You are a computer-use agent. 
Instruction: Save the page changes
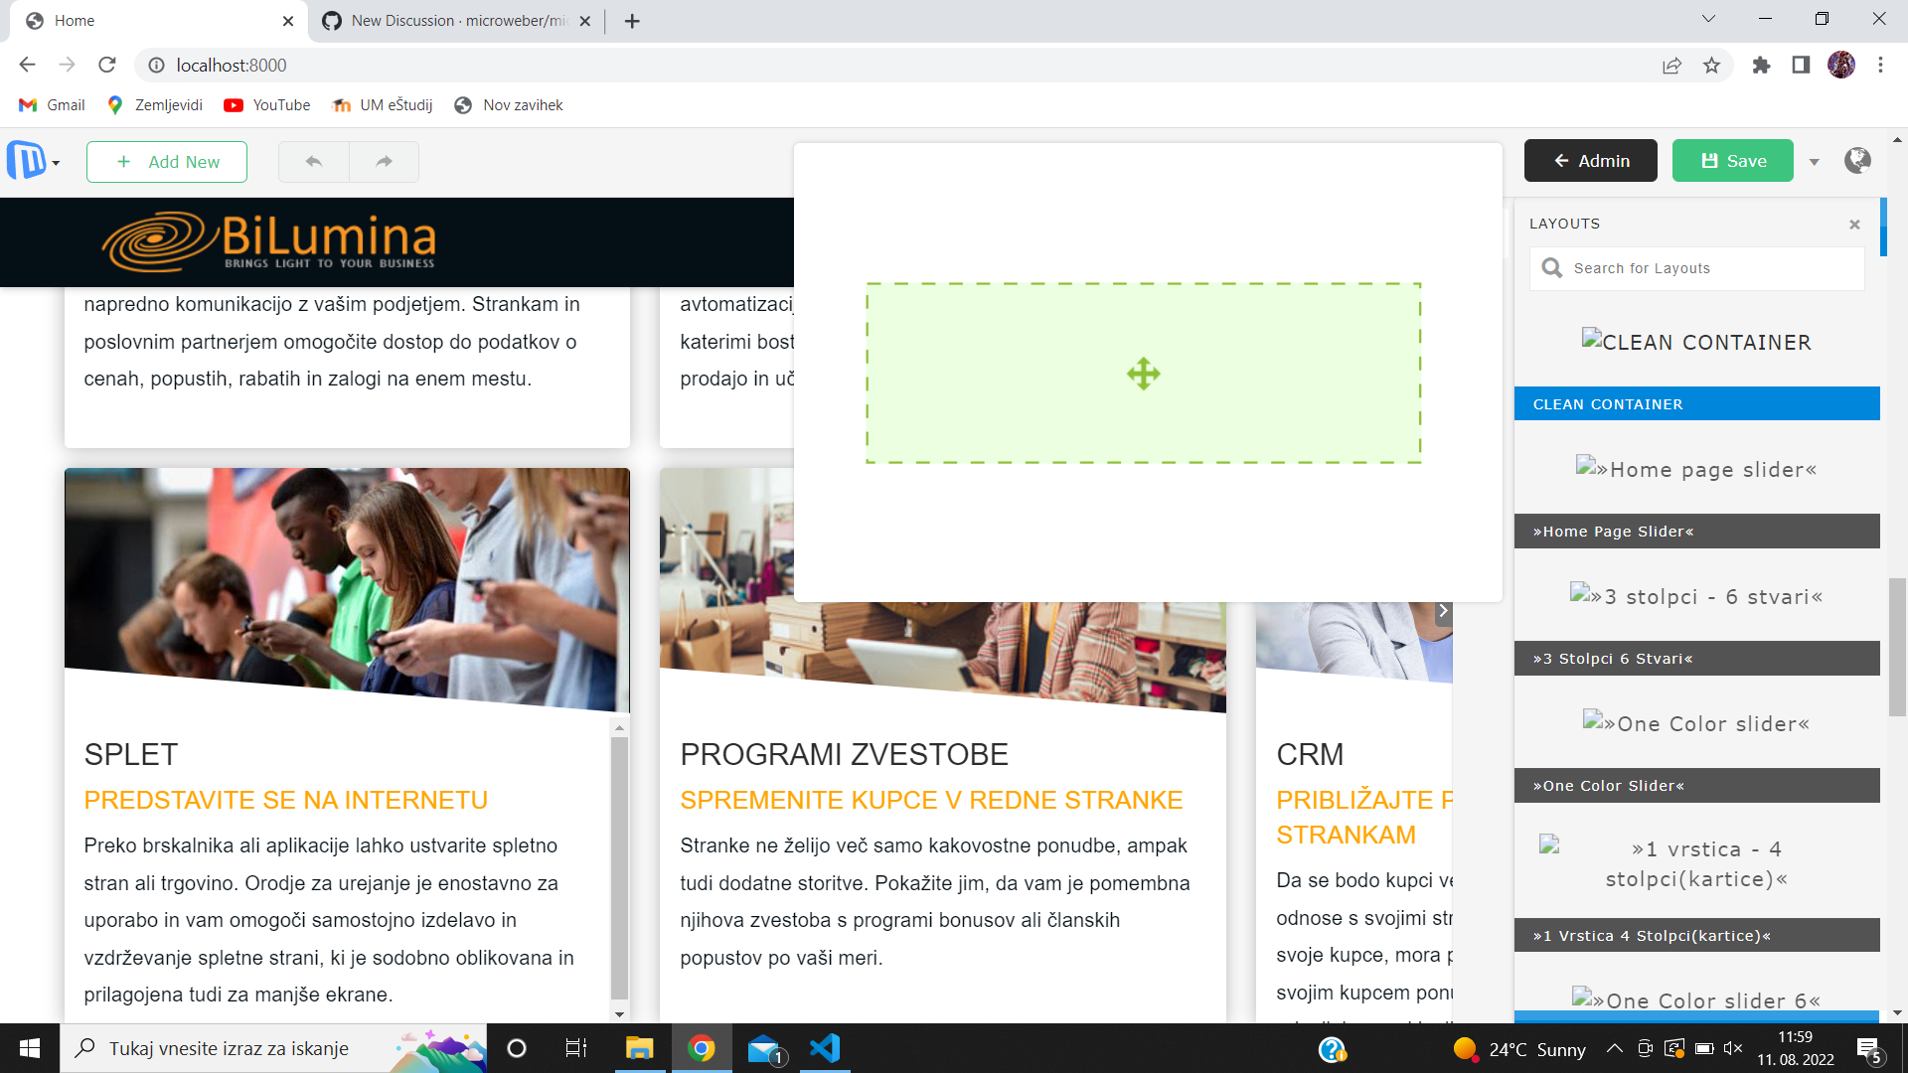pyautogui.click(x=1733, y=161)
